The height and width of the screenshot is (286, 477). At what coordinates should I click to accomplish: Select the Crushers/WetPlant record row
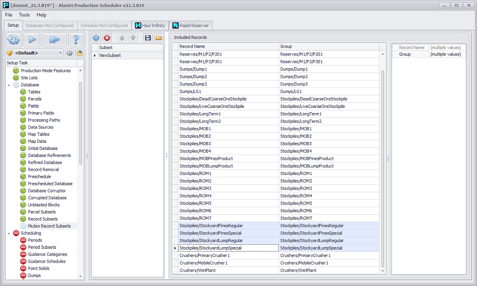(x=228, y=270)
